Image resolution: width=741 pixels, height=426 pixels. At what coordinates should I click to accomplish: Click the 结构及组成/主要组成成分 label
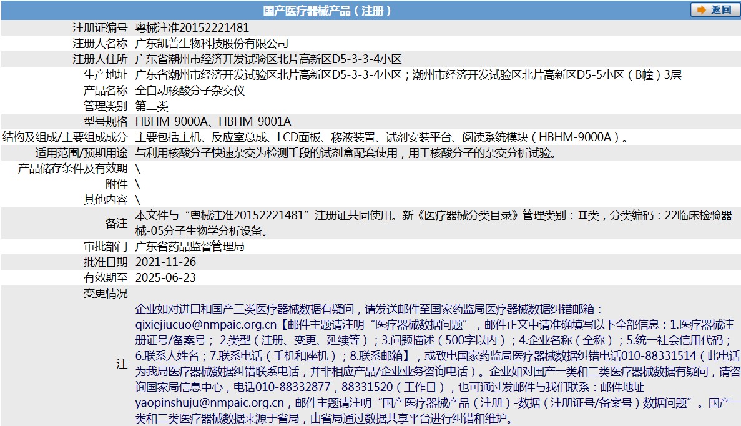pos(65,137)
